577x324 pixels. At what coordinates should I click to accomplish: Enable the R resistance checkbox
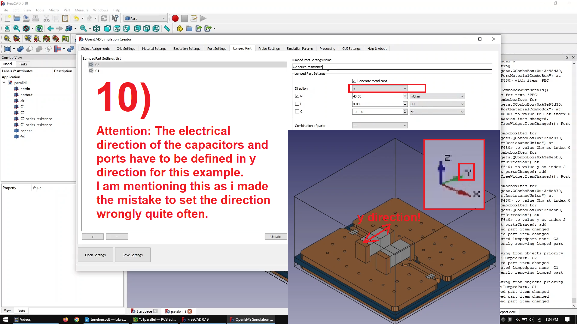point(297,96)
